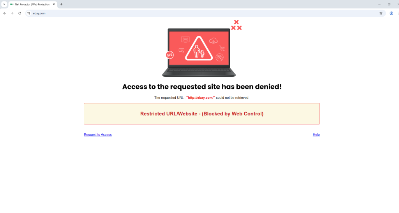399x213 pixels.
Task: Open site information icon in address bar
Action: (x=29, y=13)
